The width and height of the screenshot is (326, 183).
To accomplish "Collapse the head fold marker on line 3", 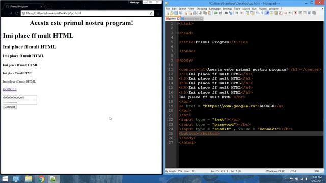I will (x=178, y=33).
